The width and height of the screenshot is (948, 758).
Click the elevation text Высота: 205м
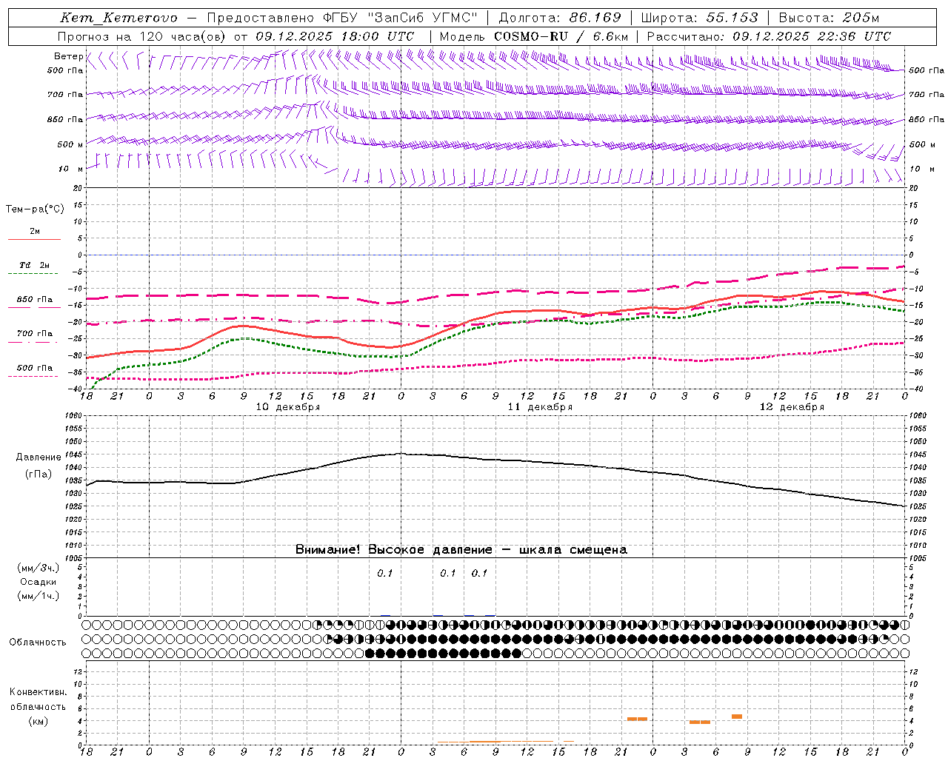pyautogui.click(x=829, y=18)
